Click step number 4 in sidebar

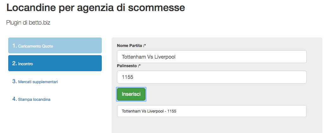15,99
